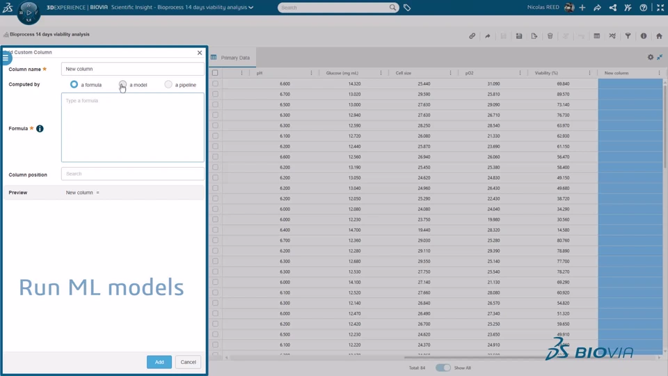Click the Viability value 14.580 cell
The height and width of the screenshot is (376, 668).
pos(563,230)
